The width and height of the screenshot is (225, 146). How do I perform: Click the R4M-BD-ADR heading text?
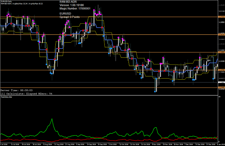tap(68, 2)
